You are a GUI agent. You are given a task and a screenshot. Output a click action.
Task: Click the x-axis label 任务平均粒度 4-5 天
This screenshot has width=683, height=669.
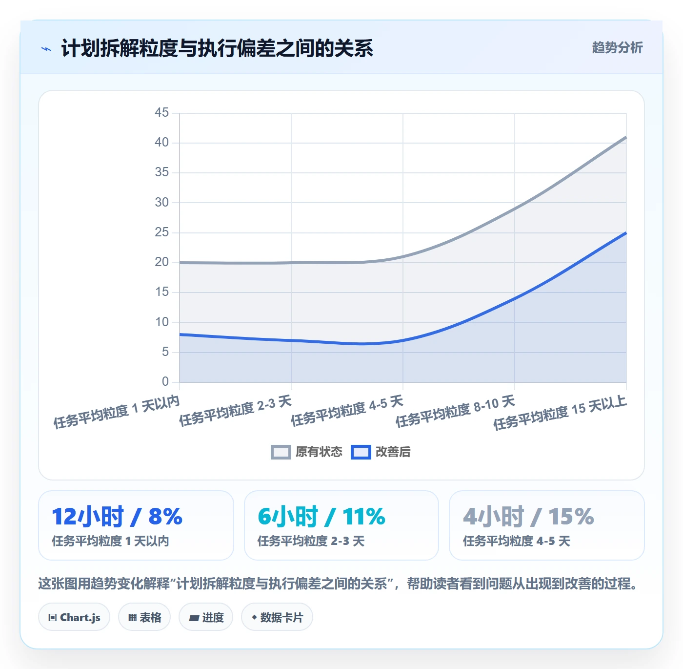[x=347, y=411]
